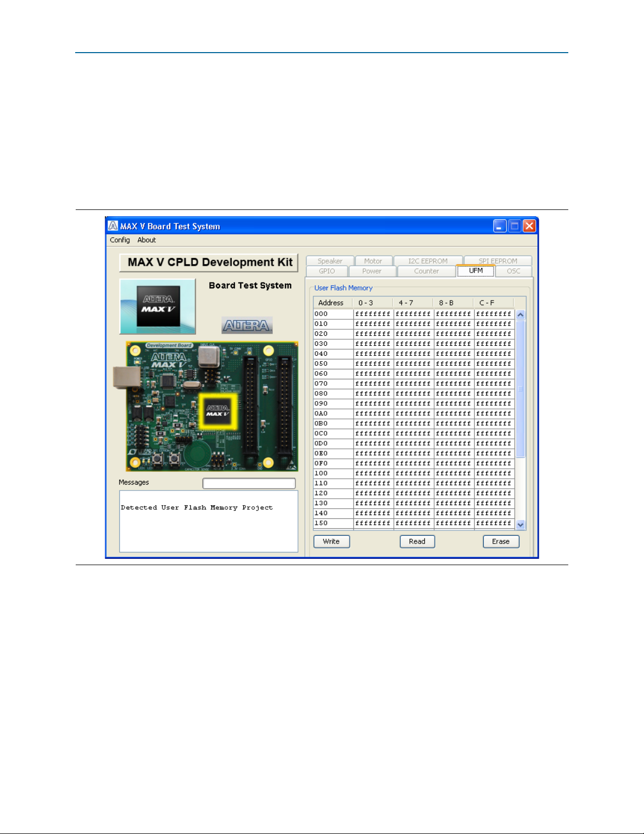The width and height of the screenshot is (644, 834).
Task: Select address row 150
Action: tap(414, 524)
